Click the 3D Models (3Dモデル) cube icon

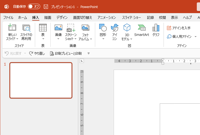click(127, 27)
